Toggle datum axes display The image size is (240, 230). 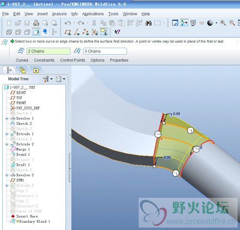pos(77,32)
